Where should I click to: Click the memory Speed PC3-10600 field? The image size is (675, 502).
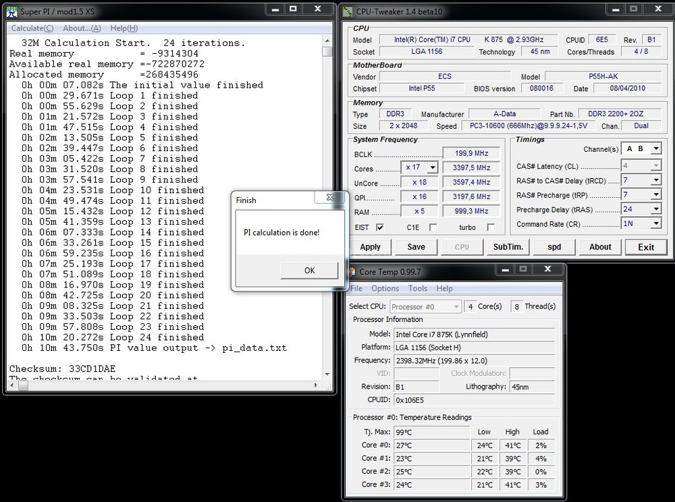point(529,125)
